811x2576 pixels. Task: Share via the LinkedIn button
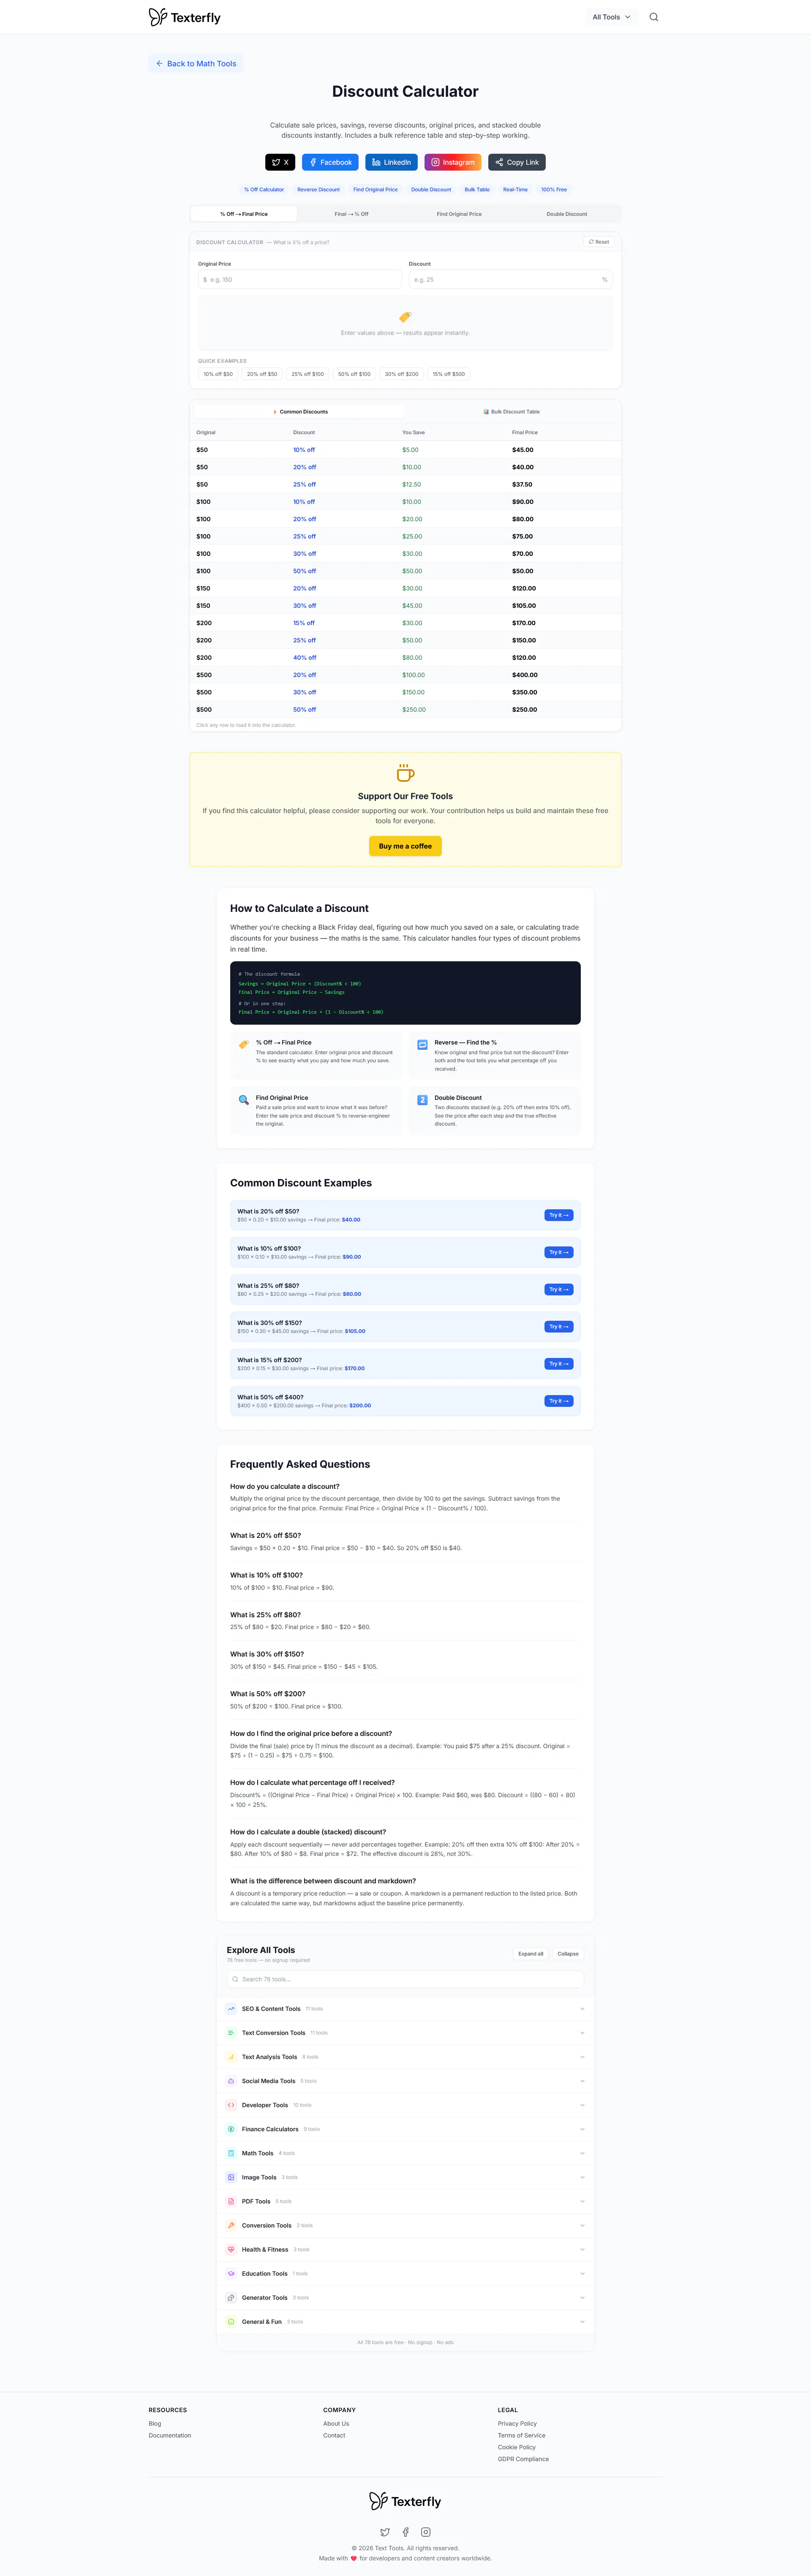(x=391, y=162)
